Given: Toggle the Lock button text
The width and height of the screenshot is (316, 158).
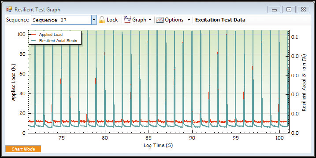Looking at the screenshot, I should click(x=112, y=20).
